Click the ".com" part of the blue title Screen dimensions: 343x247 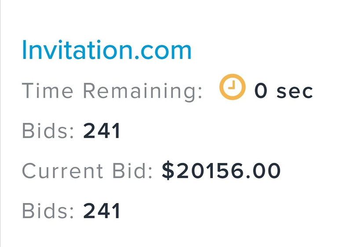tap(163, 51)
